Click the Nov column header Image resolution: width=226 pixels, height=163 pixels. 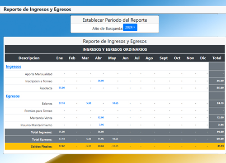point(190,58)
